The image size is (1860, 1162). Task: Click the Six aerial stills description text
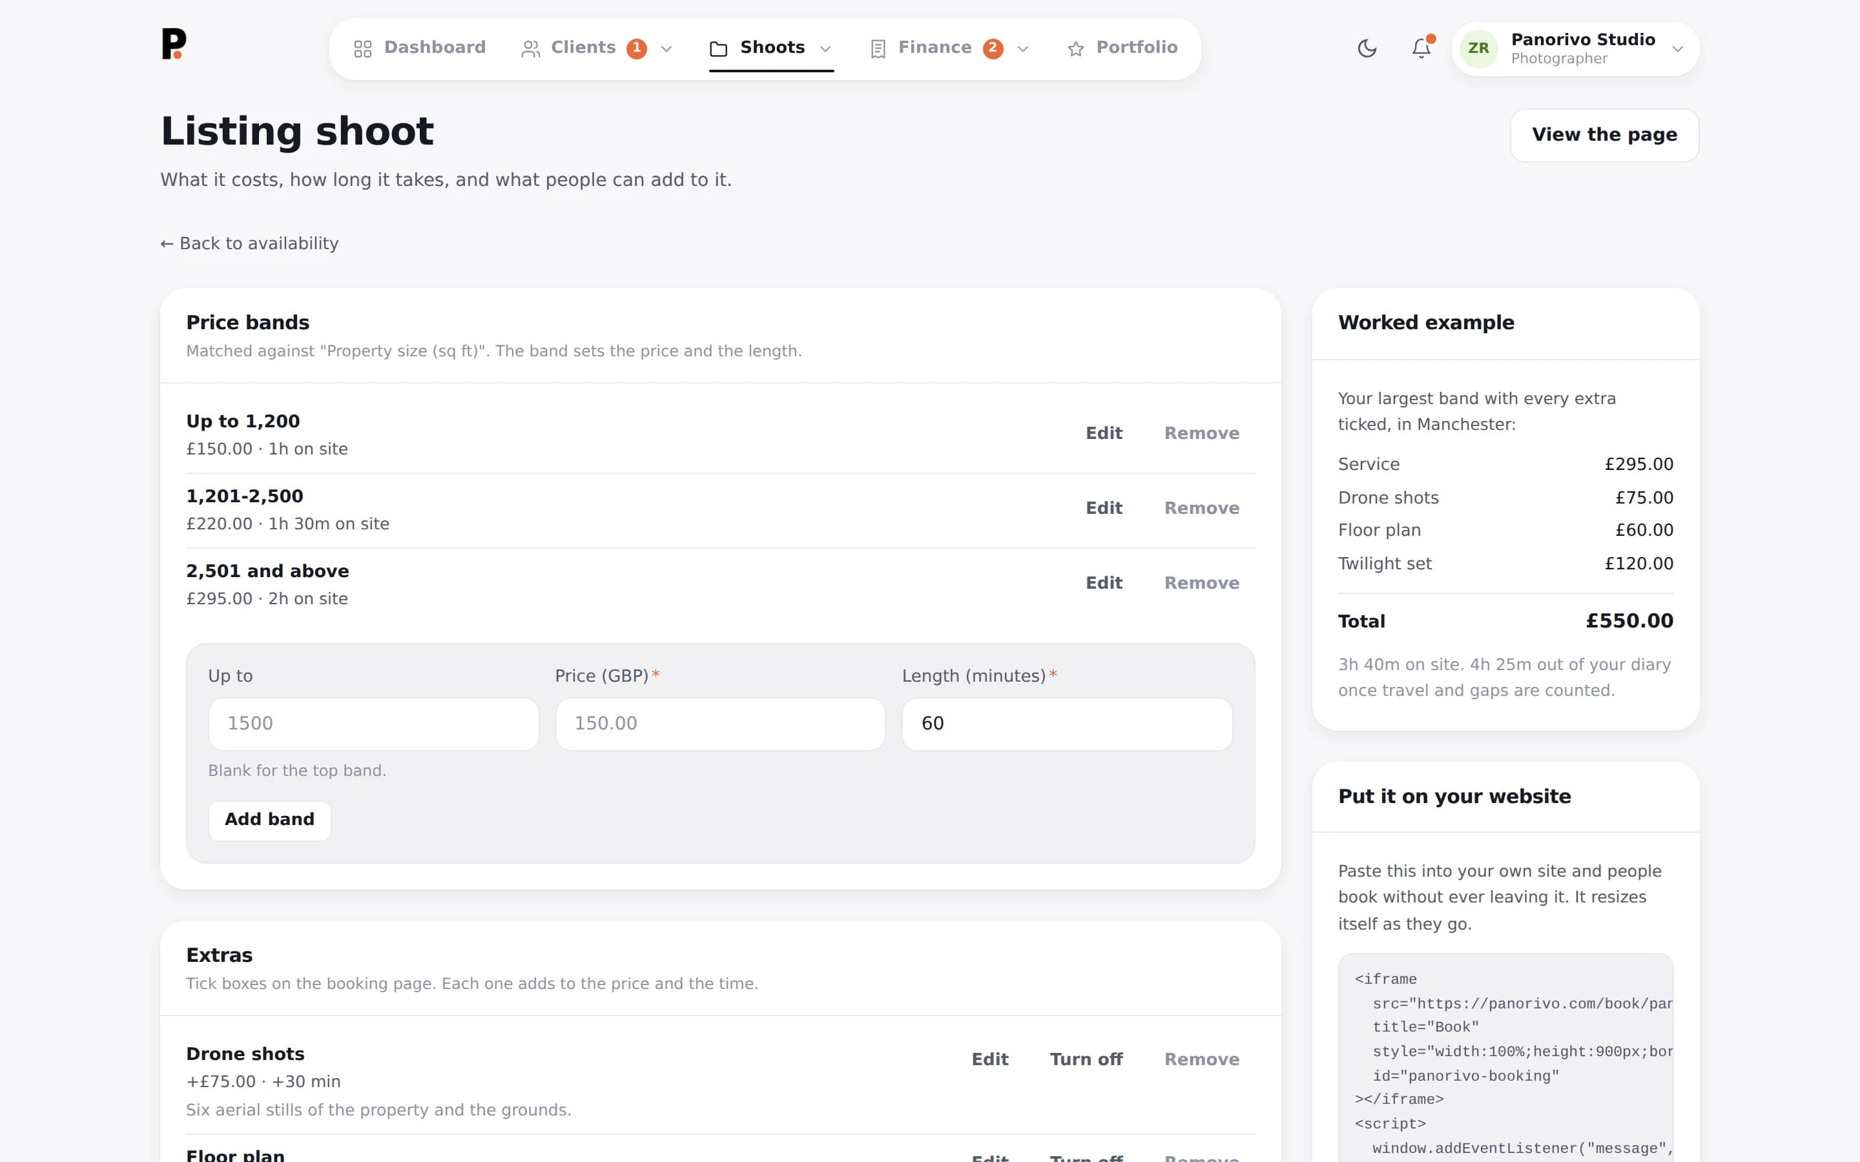pyautogui.click(x=378, y=1110)
